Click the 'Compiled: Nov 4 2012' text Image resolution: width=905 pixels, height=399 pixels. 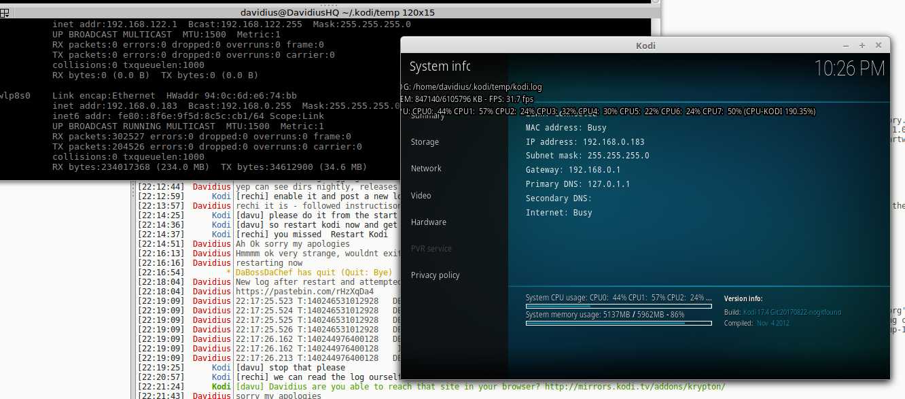(x=757, y=323)
